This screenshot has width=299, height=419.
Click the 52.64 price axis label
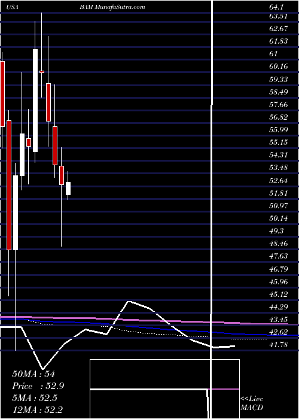(x=279, y=181)
